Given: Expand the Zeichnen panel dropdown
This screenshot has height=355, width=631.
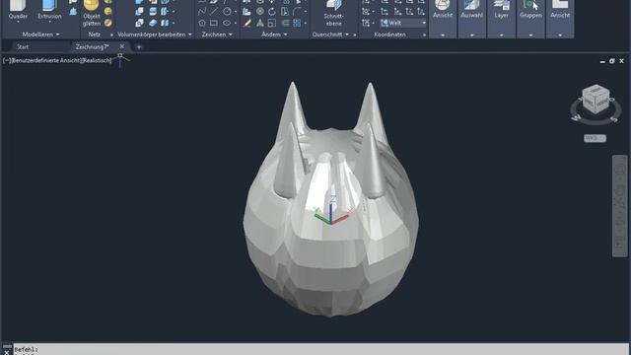Looking at the screenshot, I should tap(217, 35).
